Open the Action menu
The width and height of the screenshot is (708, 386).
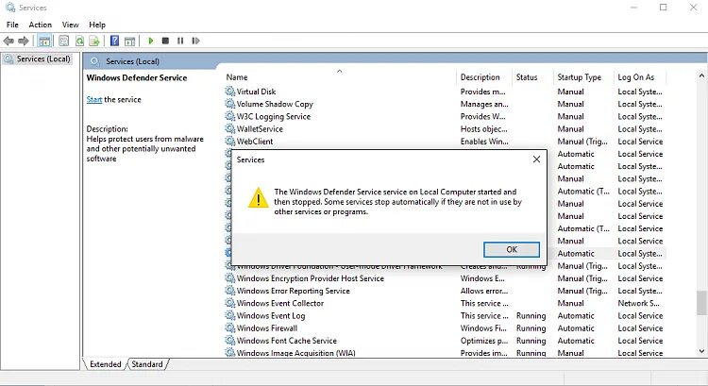point(41,25)
